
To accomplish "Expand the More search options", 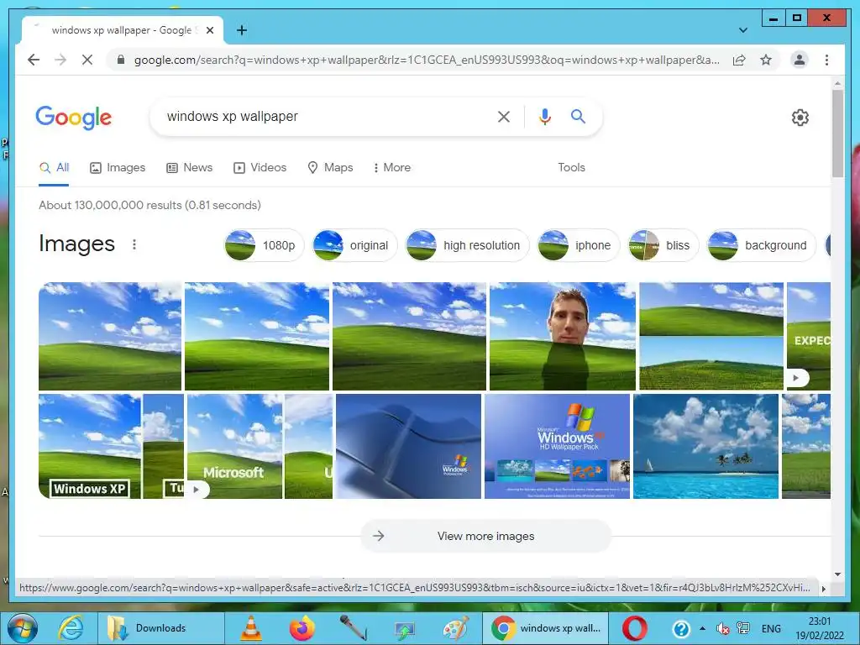I will [x=391, y=168].
